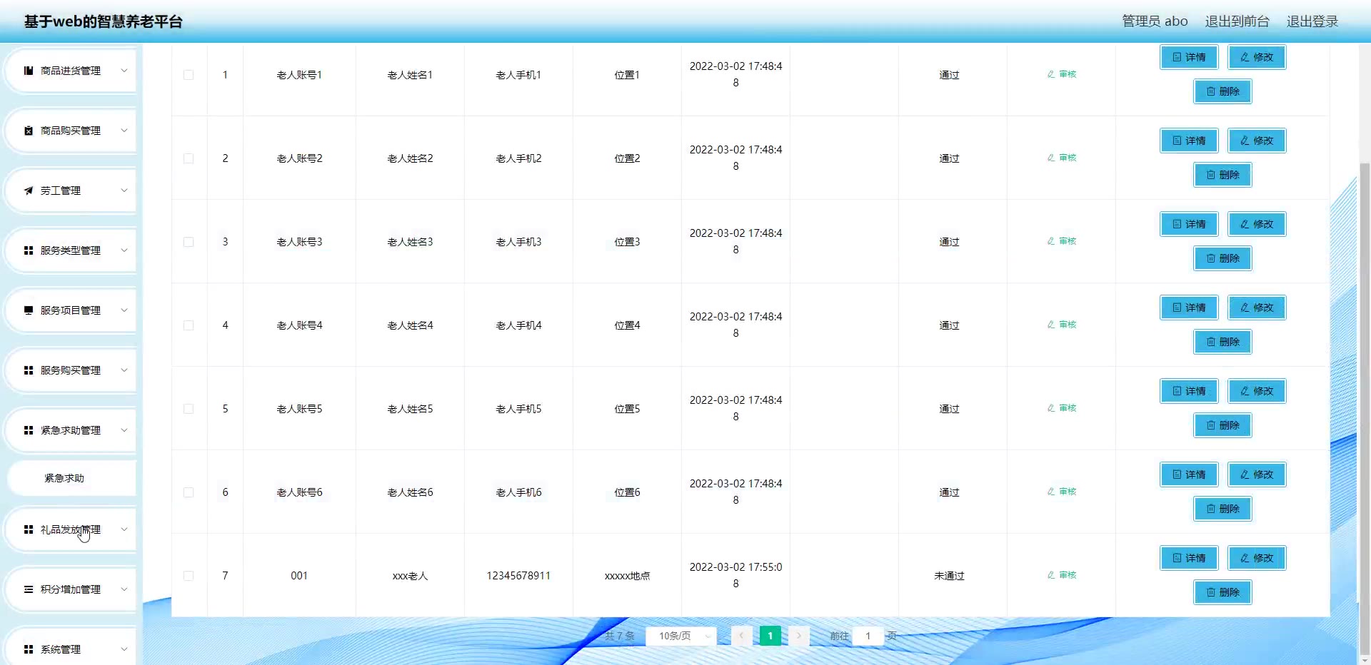This screenshot has width=1371, height=665.
Task: Expand the 服务项目管理 menu chevron
Action: point(124,310)
